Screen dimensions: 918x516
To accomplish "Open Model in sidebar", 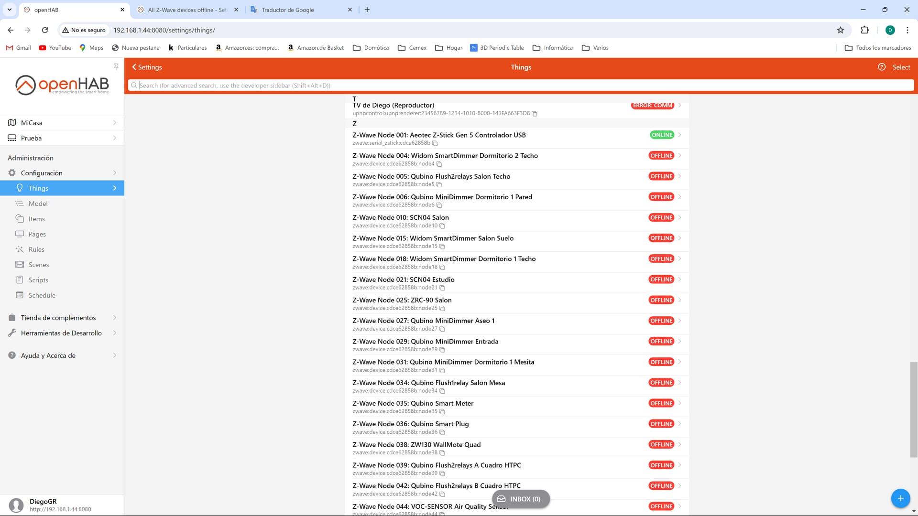I will coord(62,204).
